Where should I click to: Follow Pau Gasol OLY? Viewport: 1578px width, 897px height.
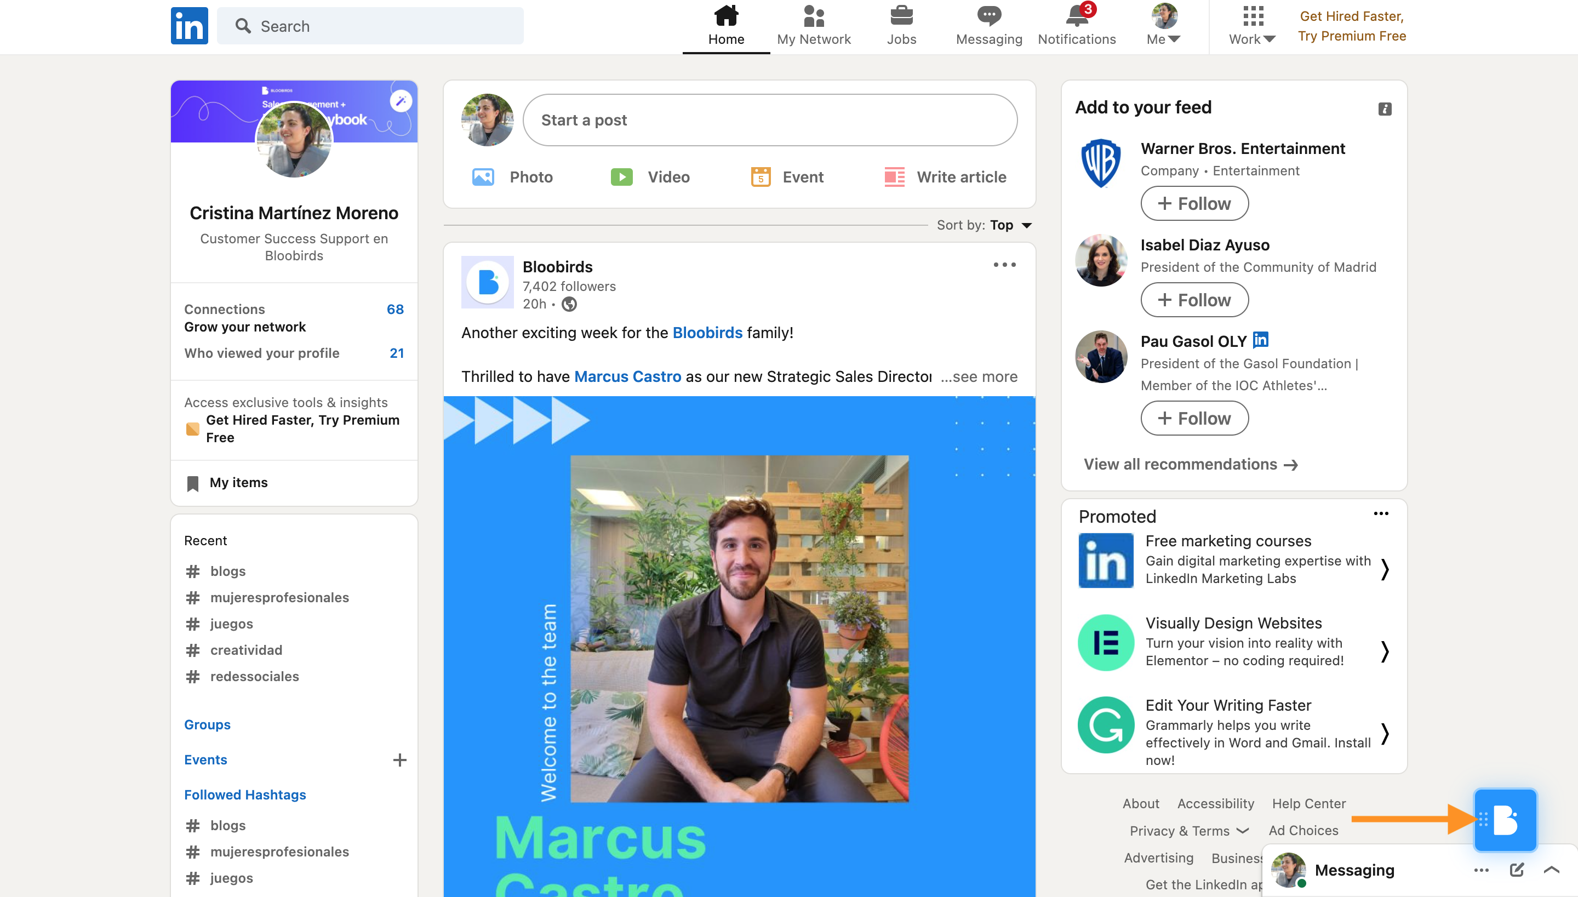pos(1194,418)
